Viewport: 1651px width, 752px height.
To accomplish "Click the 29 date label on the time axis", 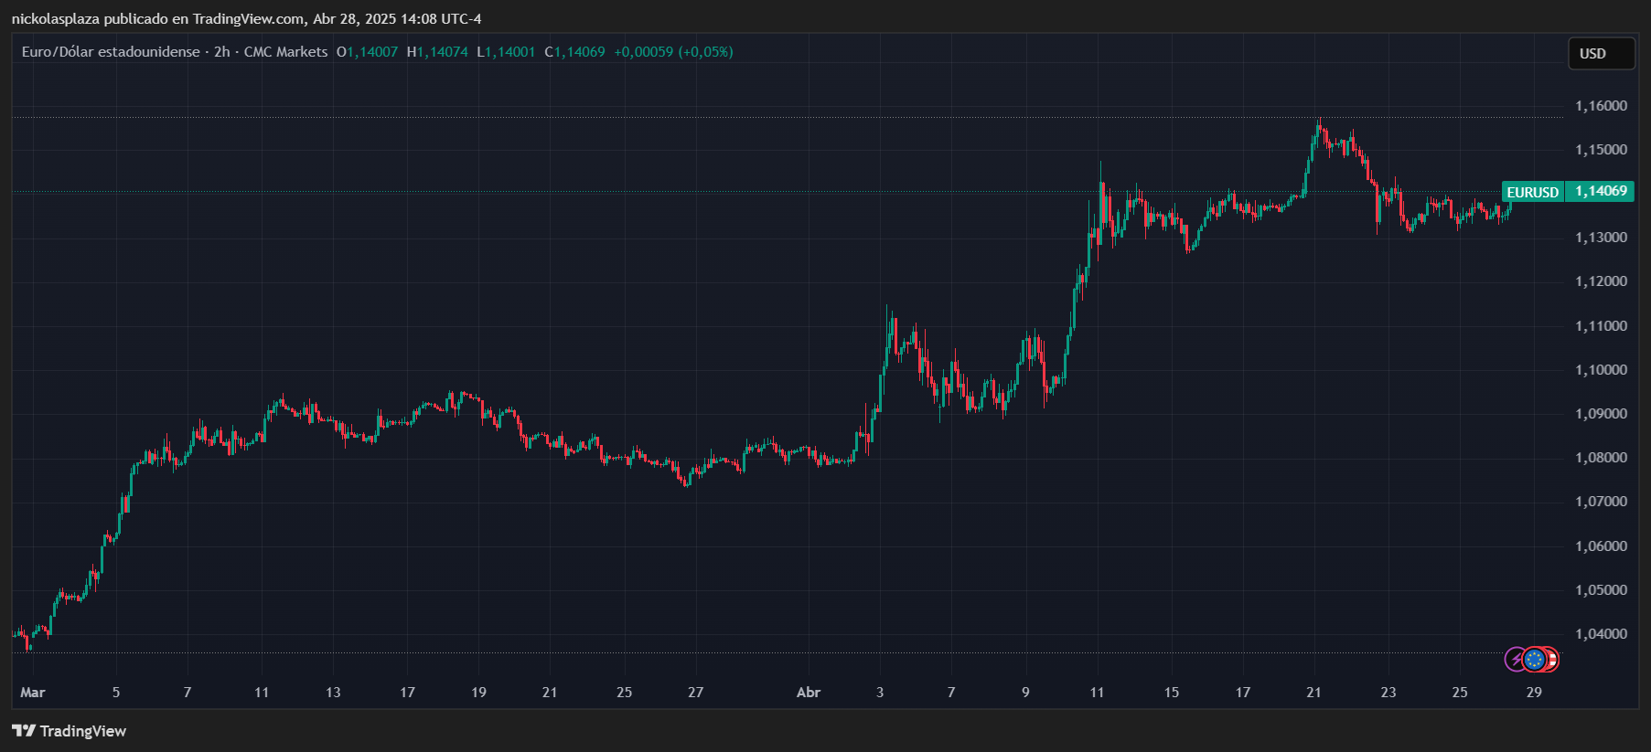I will [1534, 693].
